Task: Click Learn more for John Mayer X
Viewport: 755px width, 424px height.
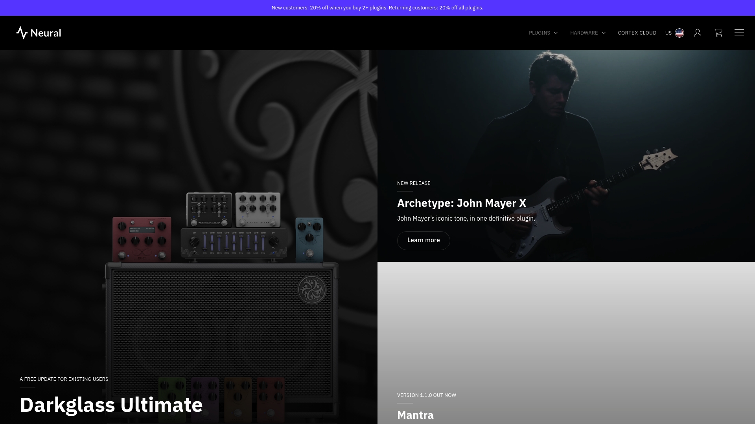Action: tap(424, 240)
